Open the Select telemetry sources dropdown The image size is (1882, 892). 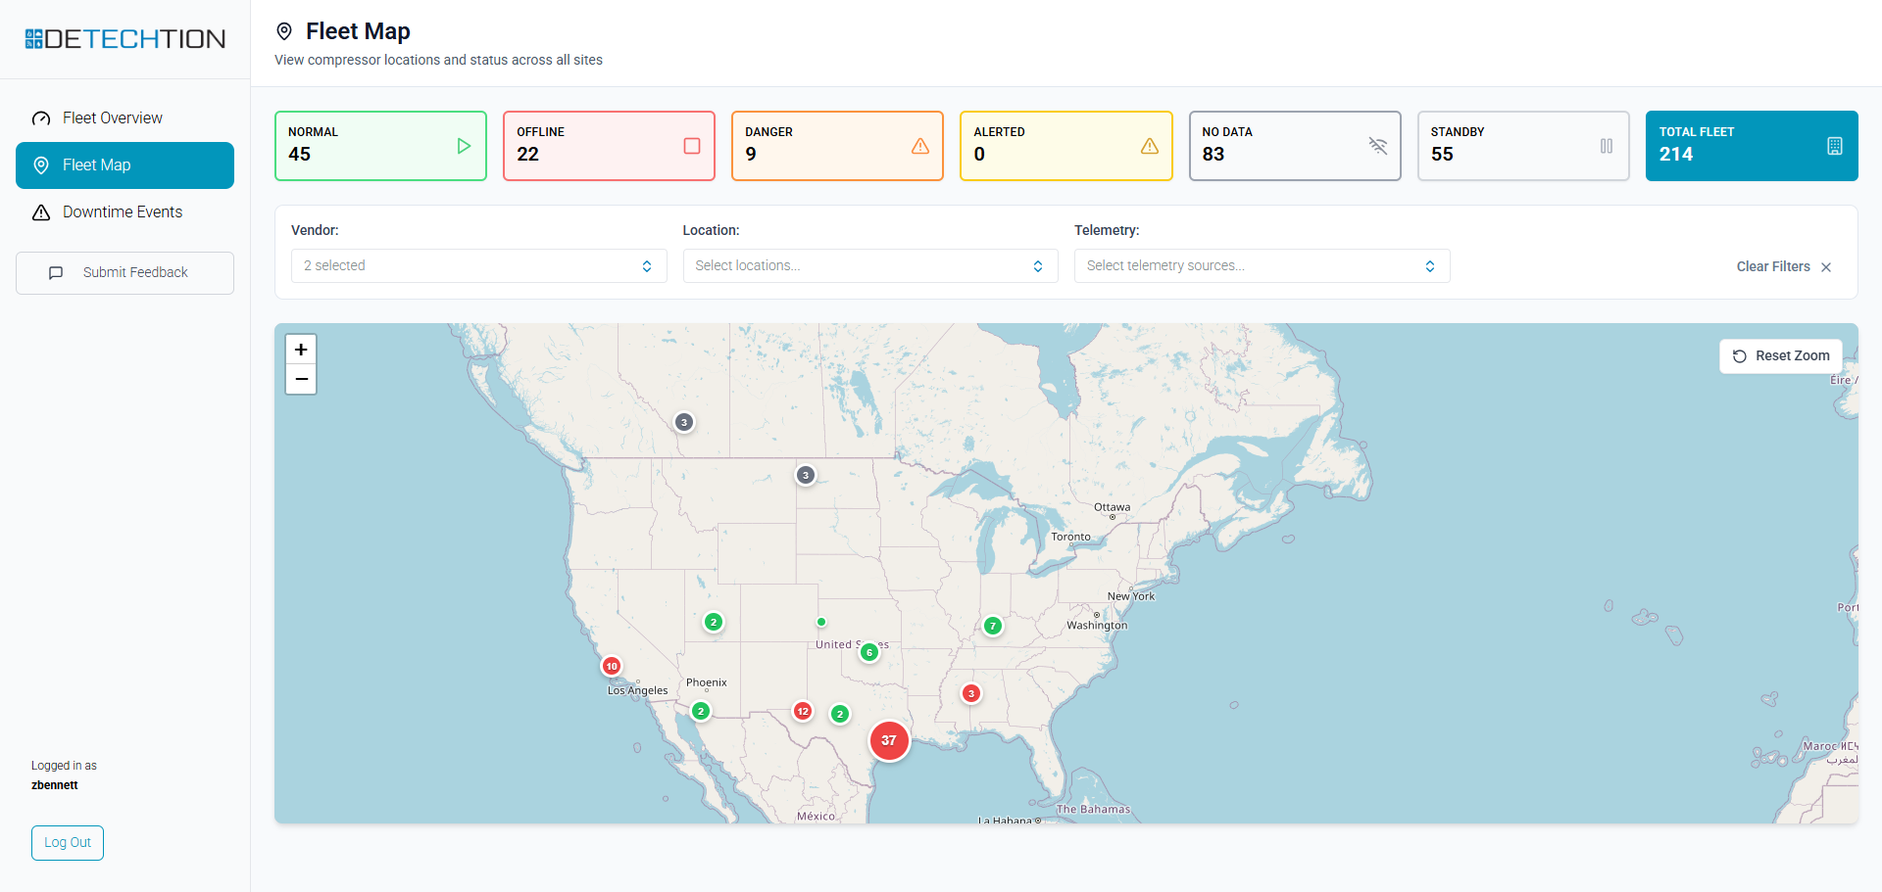tap(1262, 266)
